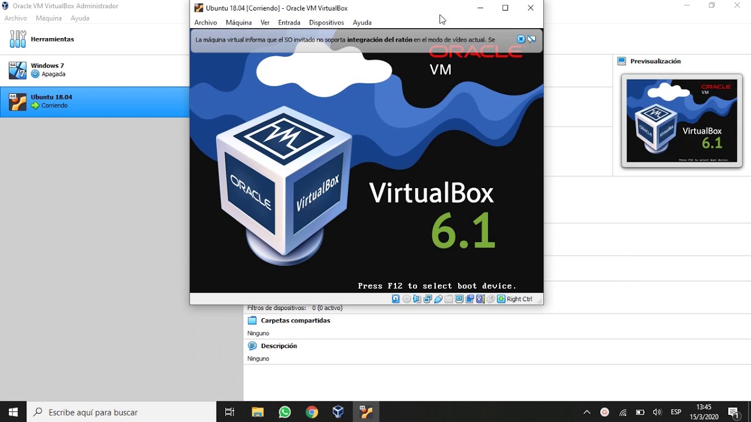The width and height of the screenshot is (751, 422).
Task: Click the ESP input language indicator
Action: click(x=676, y=412)
